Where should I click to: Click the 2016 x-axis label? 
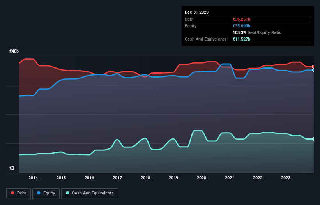(89, 178)
